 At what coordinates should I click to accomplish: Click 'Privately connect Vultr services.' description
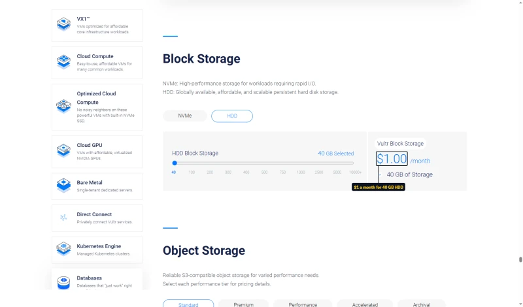(x=105, y=222)
